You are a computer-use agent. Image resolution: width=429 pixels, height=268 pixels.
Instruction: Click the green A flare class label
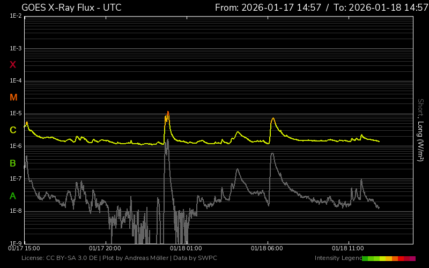[x=13, y=196]
